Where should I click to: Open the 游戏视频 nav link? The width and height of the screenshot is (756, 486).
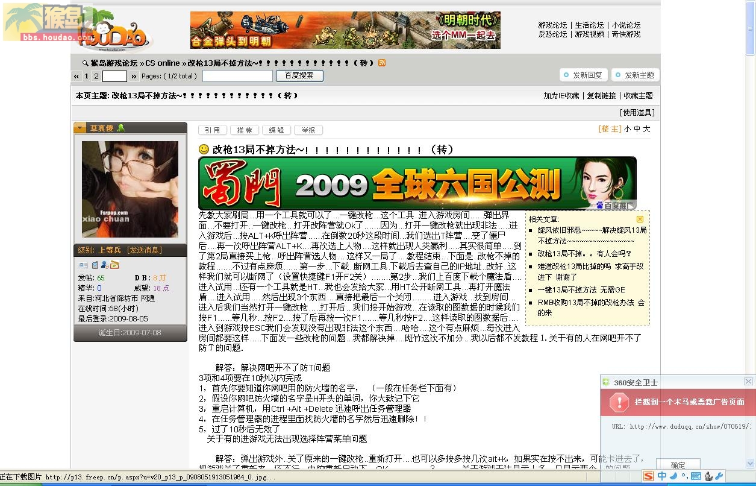click(589, 34)
